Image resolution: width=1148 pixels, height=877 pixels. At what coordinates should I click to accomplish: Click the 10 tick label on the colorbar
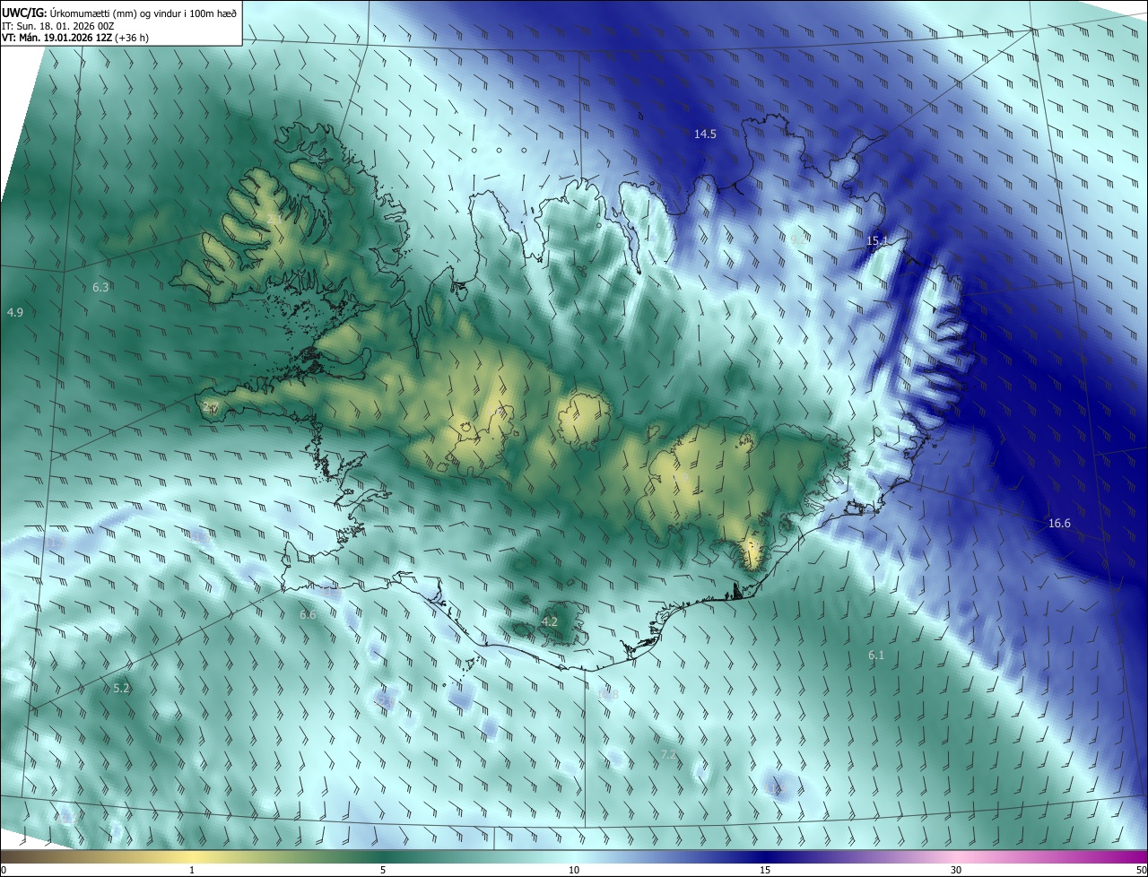coord(574,870)
